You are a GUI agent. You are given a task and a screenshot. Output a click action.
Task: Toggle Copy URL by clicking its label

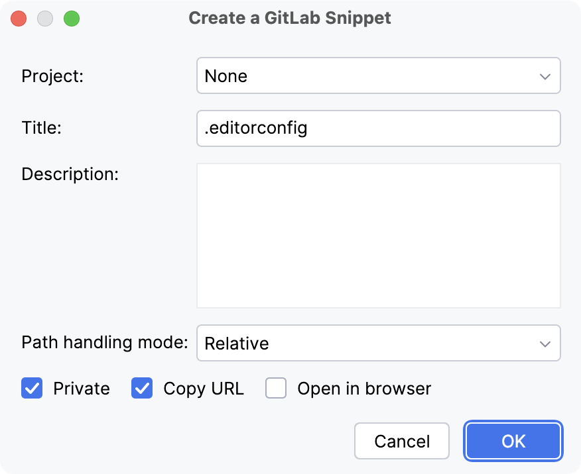pyautogui.click(x=203, y=389)
